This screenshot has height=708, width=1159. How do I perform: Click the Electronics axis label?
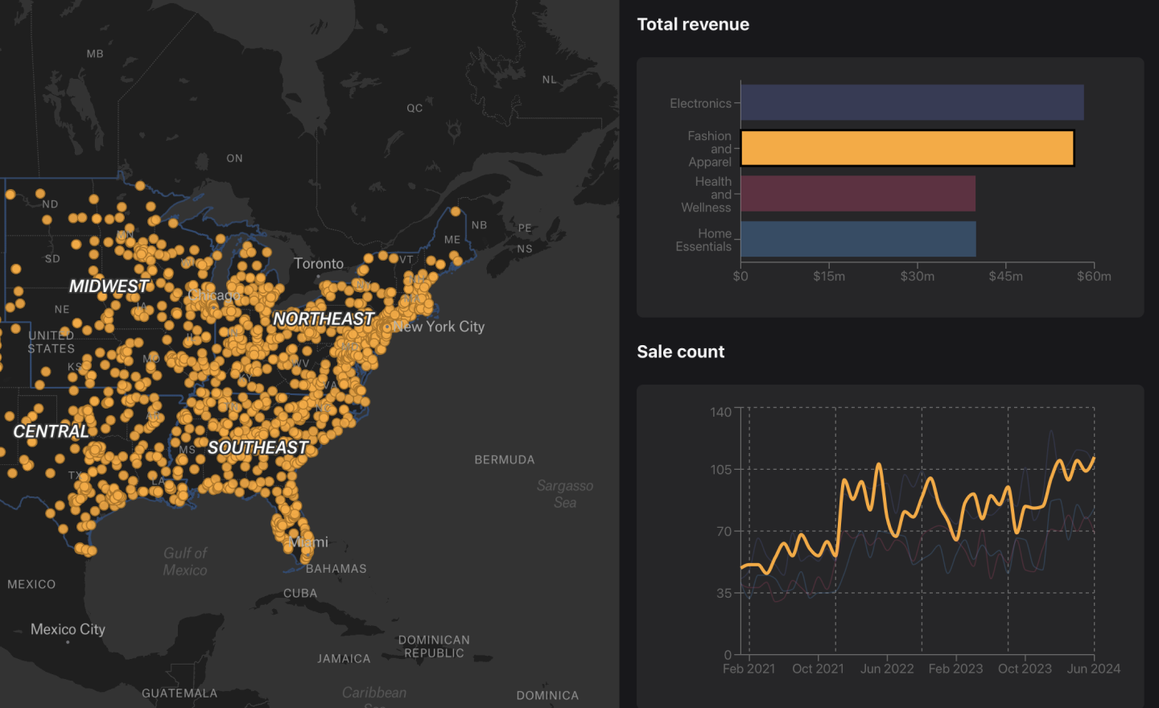tap(700, 104)
